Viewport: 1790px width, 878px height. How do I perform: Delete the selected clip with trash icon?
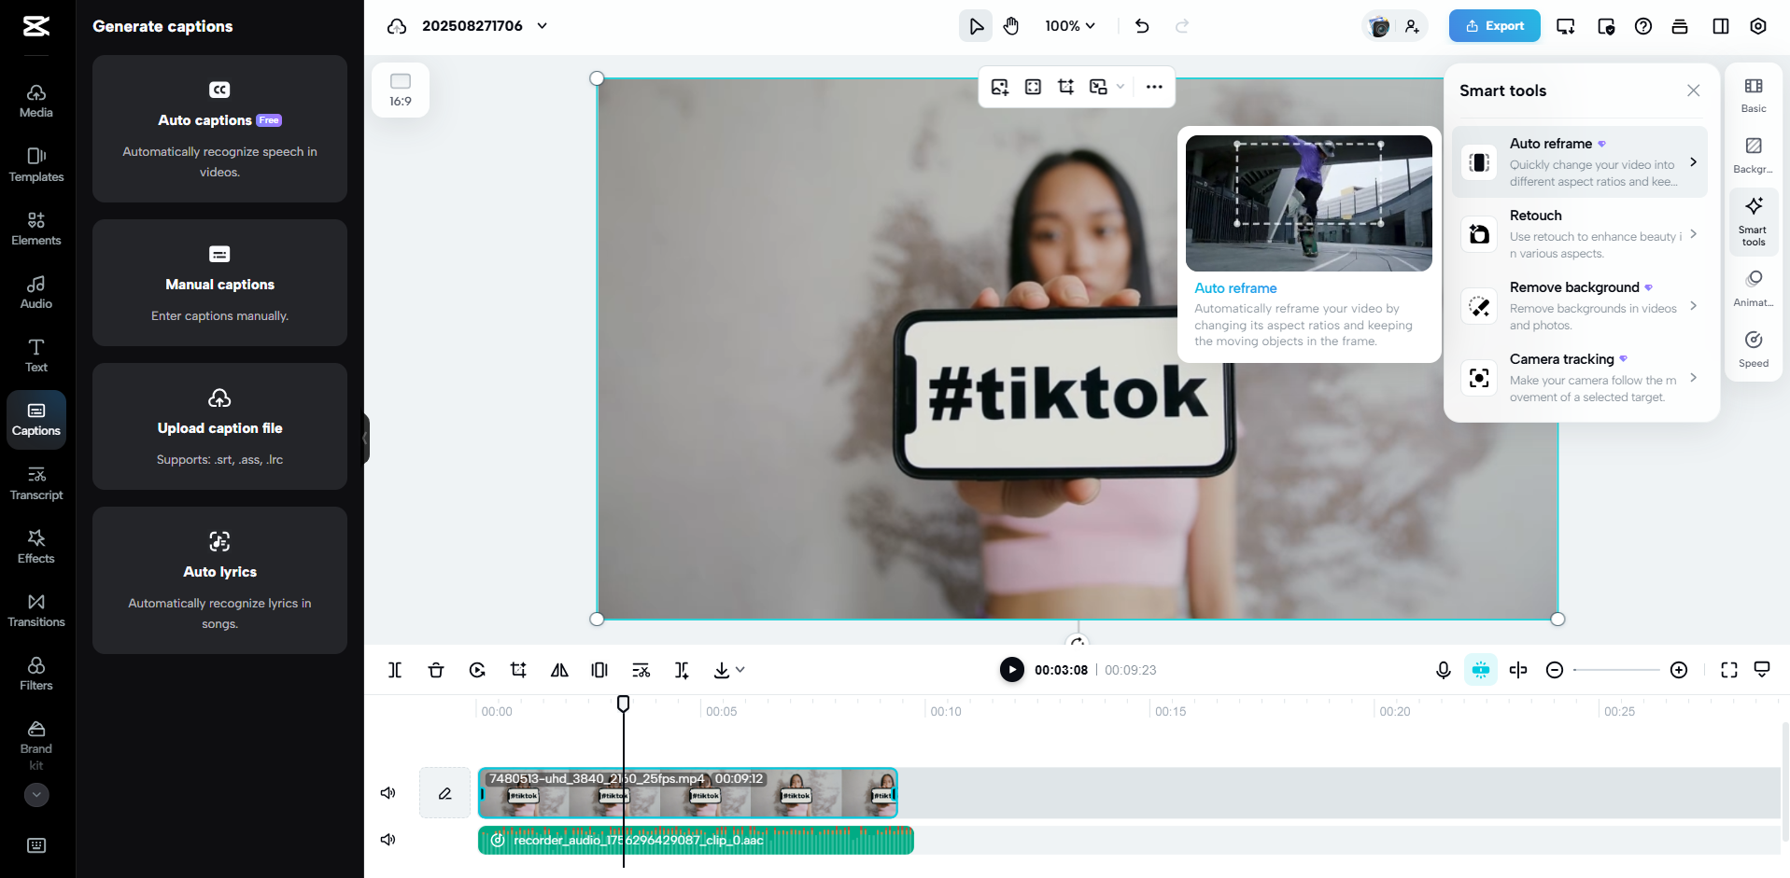[x=436, y=670]
